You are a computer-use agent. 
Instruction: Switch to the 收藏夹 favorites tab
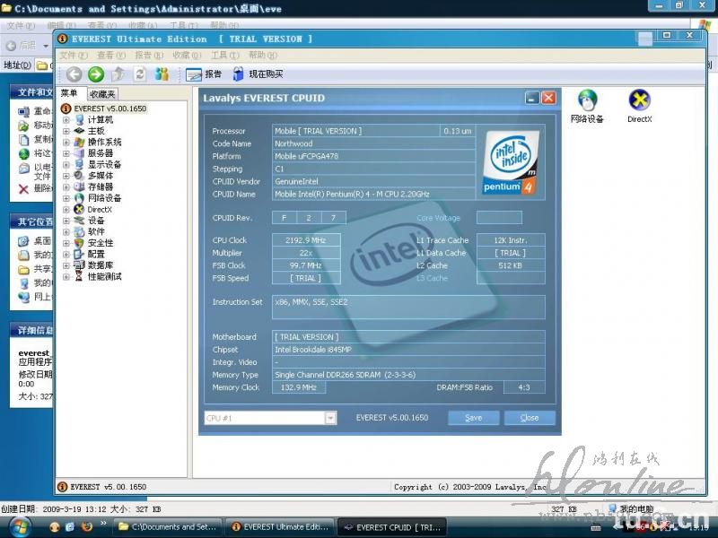(102, 94)
